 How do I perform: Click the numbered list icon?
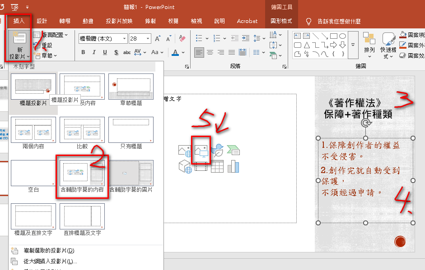click(x=217, y=38)
